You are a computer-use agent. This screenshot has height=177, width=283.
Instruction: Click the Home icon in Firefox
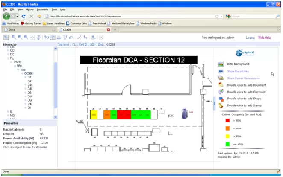39,17
